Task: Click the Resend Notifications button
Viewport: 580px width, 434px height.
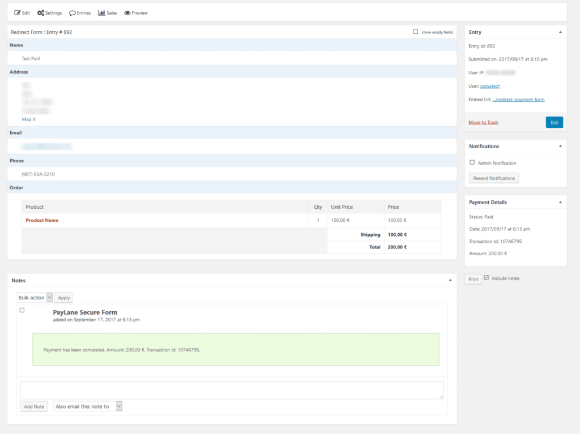Action: coord(494,178)
